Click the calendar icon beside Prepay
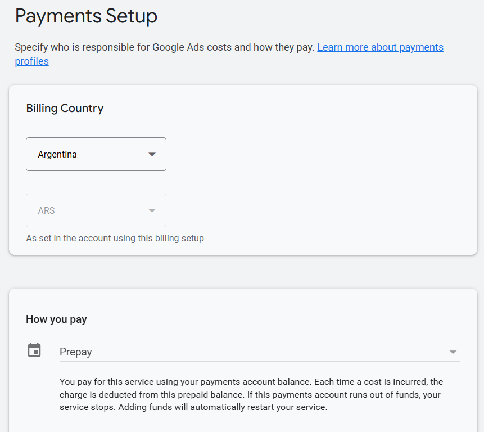This screenshot has height=432, width=484. pos(34,350)
